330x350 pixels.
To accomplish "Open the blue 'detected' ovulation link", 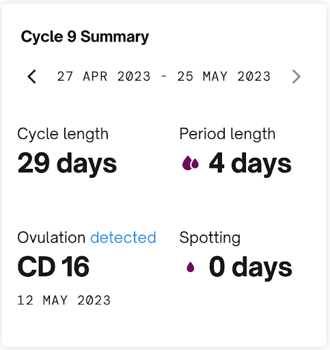I will coord(123,237).
